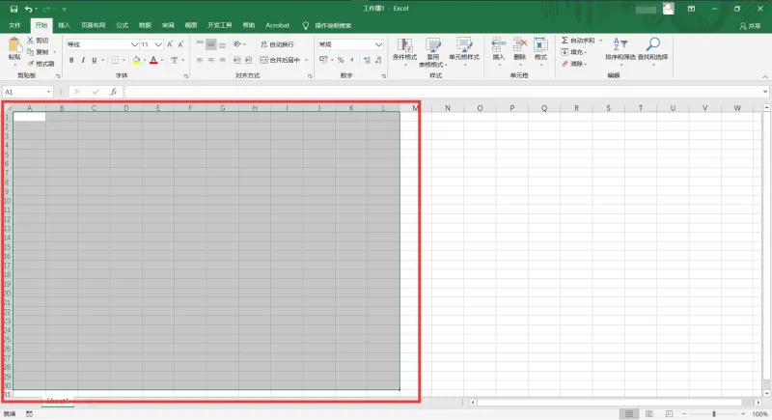Expand the fill color dropdown arrow
The height and width of the screenshot is (420, 772).
(144, 60)
